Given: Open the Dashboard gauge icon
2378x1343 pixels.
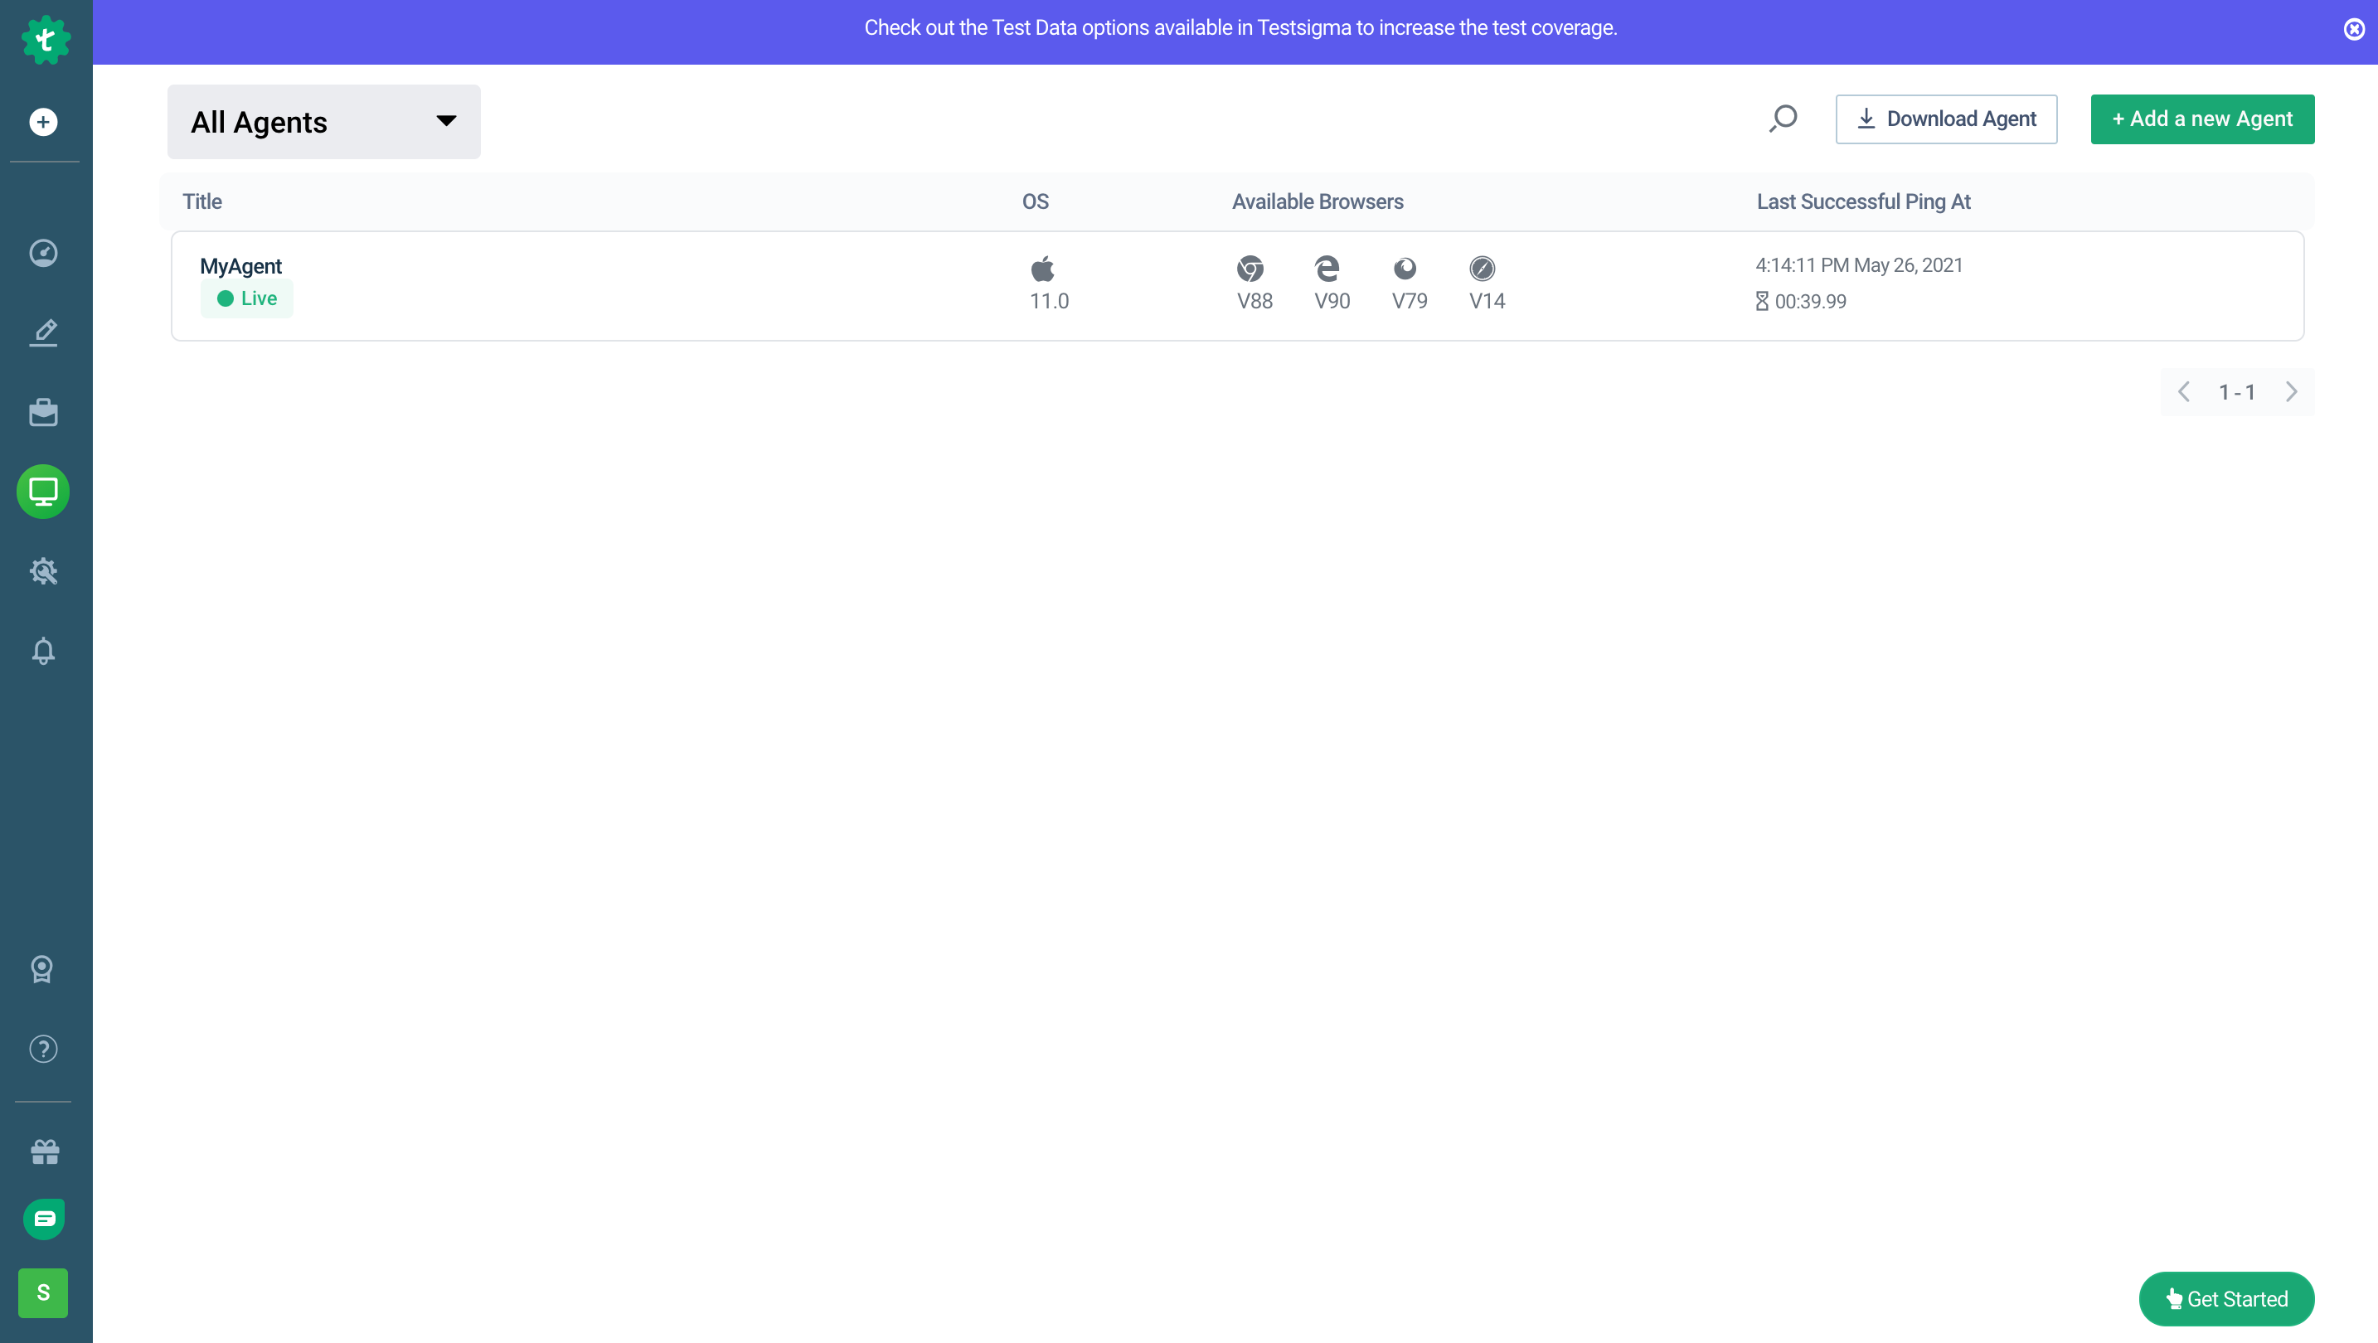Looking at the screenshot, I should (x=43, y=253).
